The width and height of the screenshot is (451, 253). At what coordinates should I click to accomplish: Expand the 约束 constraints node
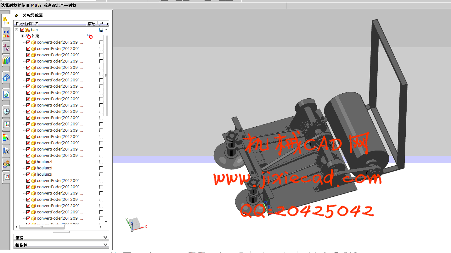22,36
